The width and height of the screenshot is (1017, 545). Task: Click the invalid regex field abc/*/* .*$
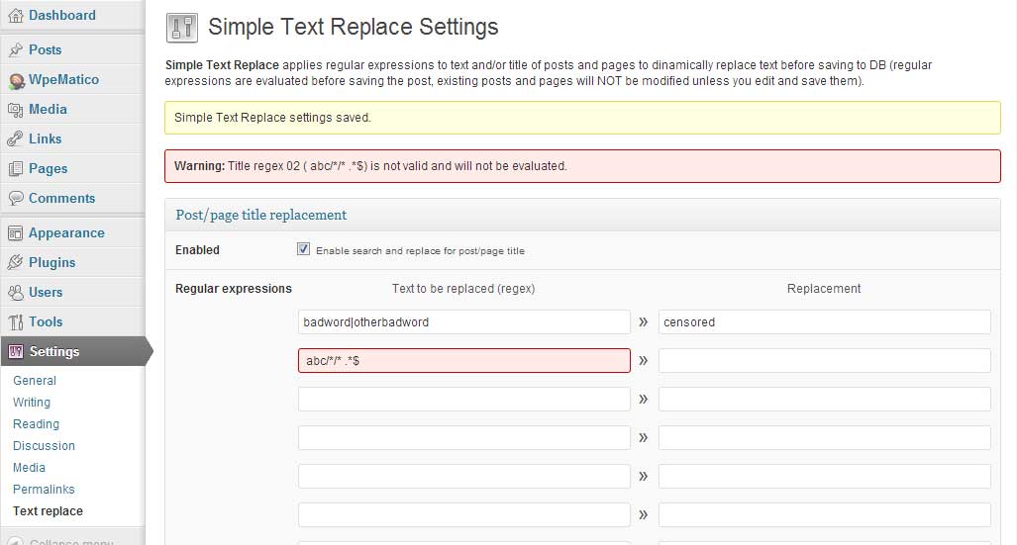463,361
